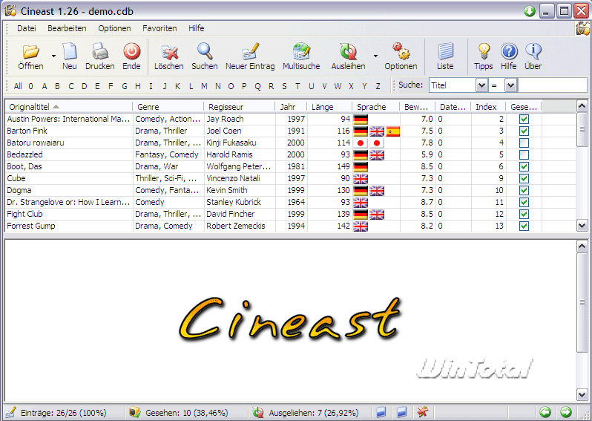Click the search text input field
The image size is (592, 421).
(553, 85)
